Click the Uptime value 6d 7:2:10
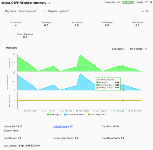Image resolution: width=153 pixels, height=150 pixels. (17, 126)
